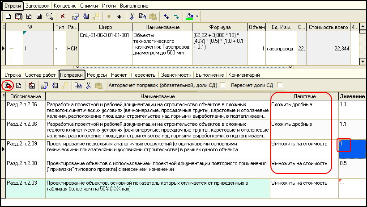The image size is (367, 207).
Task: Click the scissors icon in corrections toolbar
Action: pyautogui.click(x=88, y=85)
